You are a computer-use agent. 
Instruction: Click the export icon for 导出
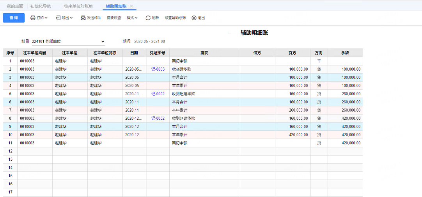tap(58, 18)
